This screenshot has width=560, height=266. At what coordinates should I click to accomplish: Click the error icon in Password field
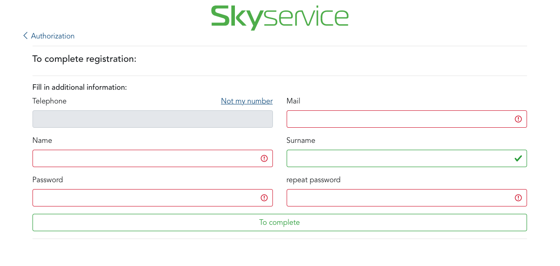tap(264, 198)
